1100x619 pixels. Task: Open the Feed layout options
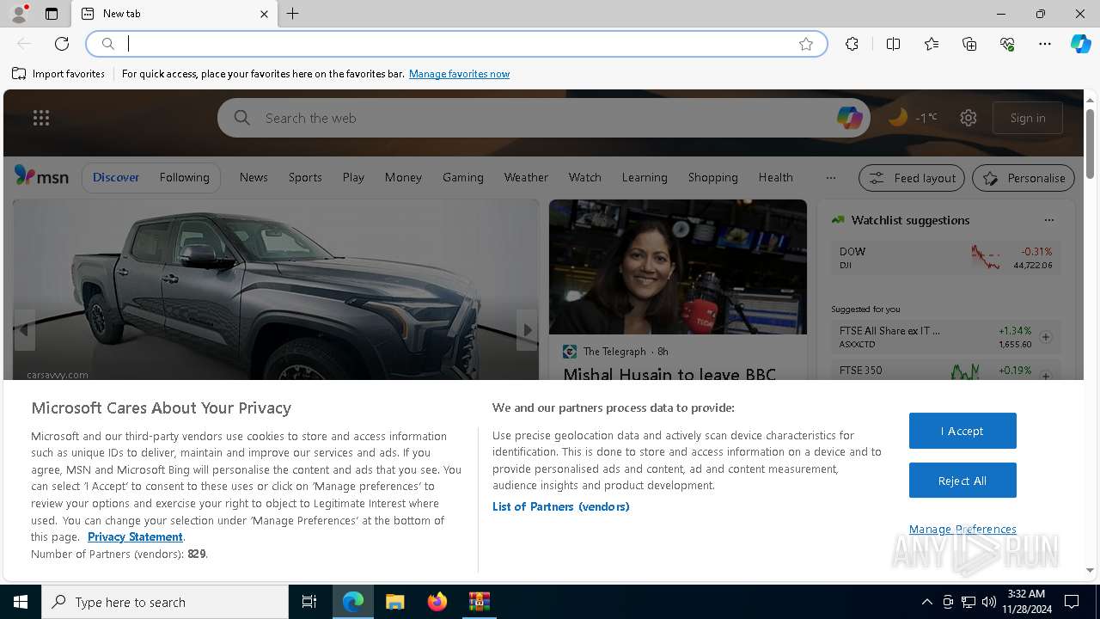(913, 178)
